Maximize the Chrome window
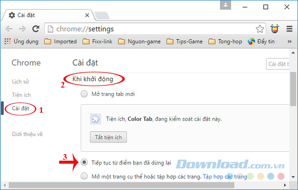This screenshot has height=190, width=298. point(266,7)
